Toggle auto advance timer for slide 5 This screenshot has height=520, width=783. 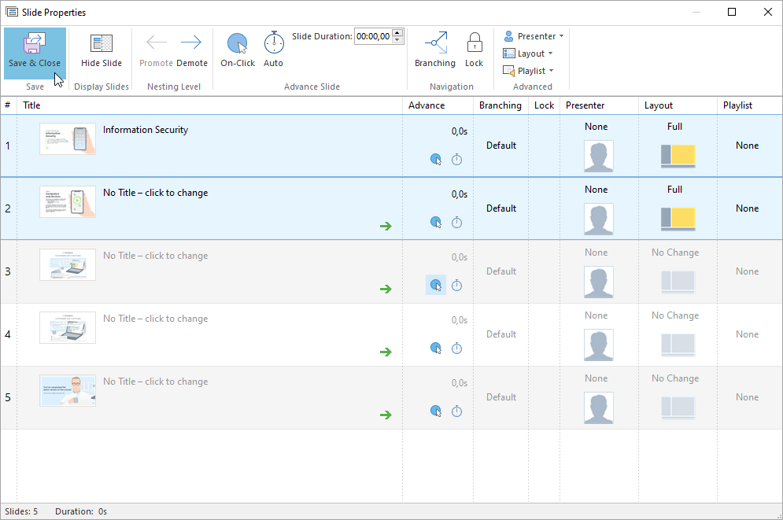[x=456, y=411]
